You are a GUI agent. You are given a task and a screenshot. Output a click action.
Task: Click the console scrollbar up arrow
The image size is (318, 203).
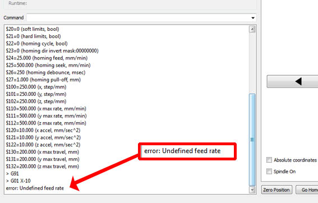click(252, 29)
